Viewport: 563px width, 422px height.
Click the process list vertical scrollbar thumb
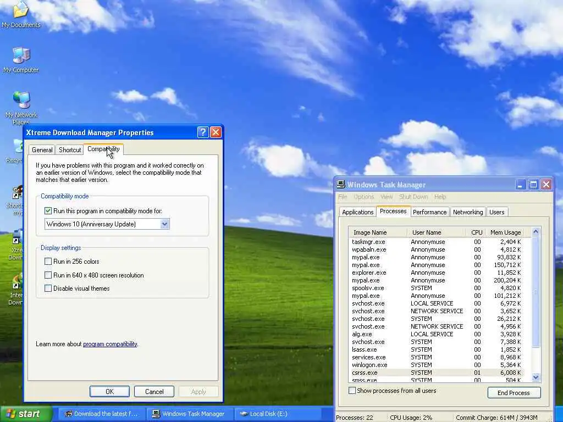tap(536, 292)
